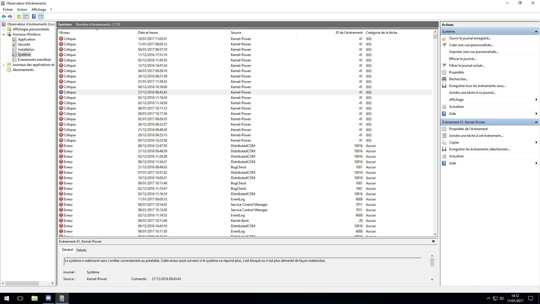Sort by Date et heure column header

point(183,33)
